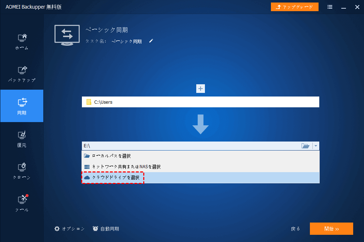The image size is (364, 242).
Task: Open the hamburger menu in title bar
Action: pyautogui.click(x=330, y=7)
